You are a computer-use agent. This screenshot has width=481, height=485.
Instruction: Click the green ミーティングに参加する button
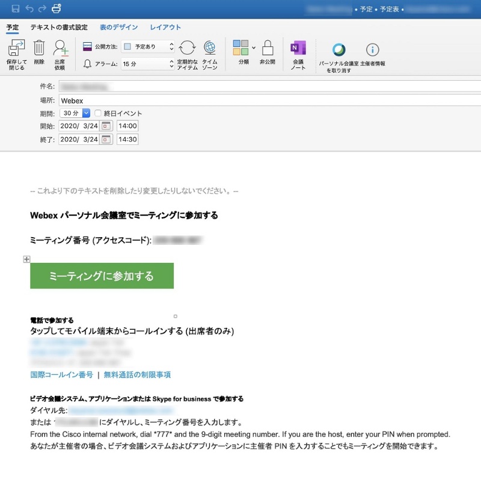tap(102, 276)
